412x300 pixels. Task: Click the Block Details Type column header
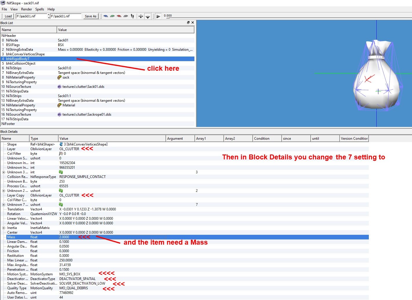(x=44, y=139)
